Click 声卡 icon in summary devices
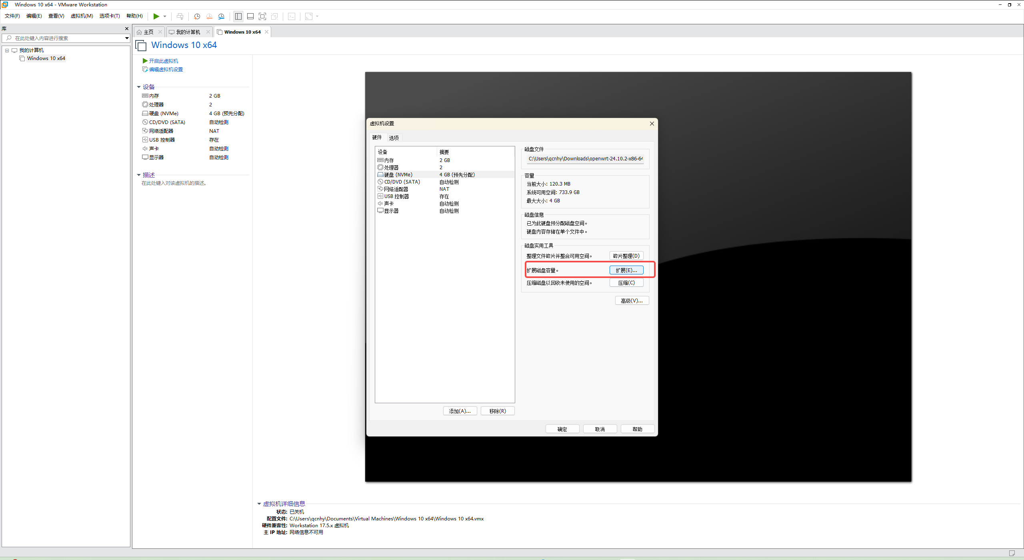Screen dimensions: 1024x560 click(x=145, y=149)
